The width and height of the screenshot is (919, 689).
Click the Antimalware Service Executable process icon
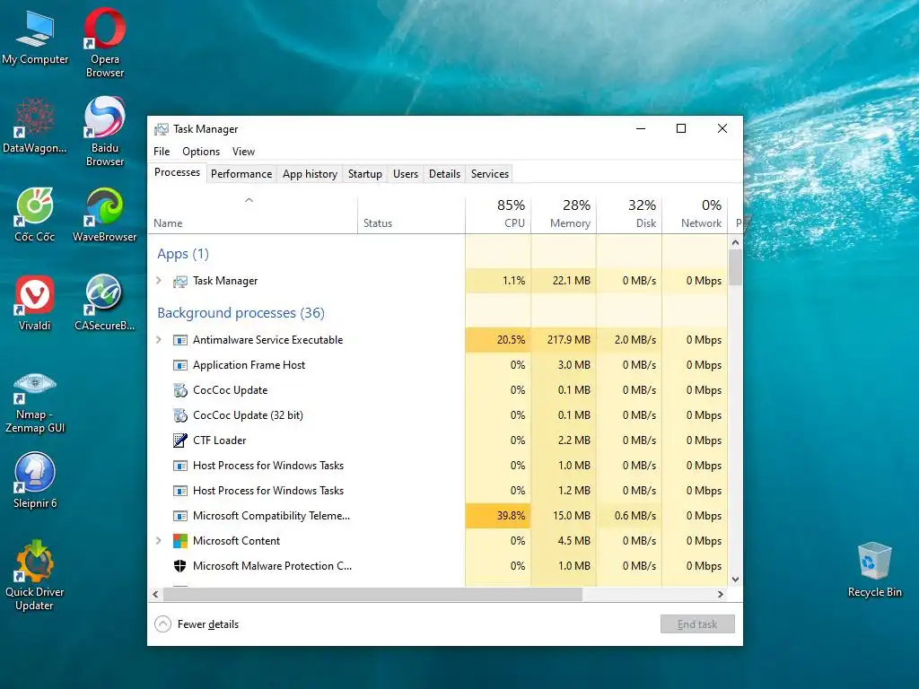point(179,340)
